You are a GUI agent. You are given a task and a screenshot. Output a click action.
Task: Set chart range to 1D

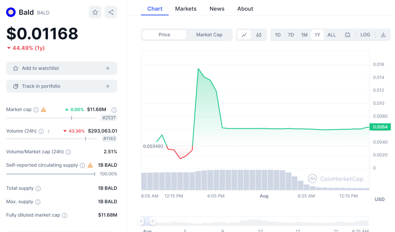[x=278, y=35]
